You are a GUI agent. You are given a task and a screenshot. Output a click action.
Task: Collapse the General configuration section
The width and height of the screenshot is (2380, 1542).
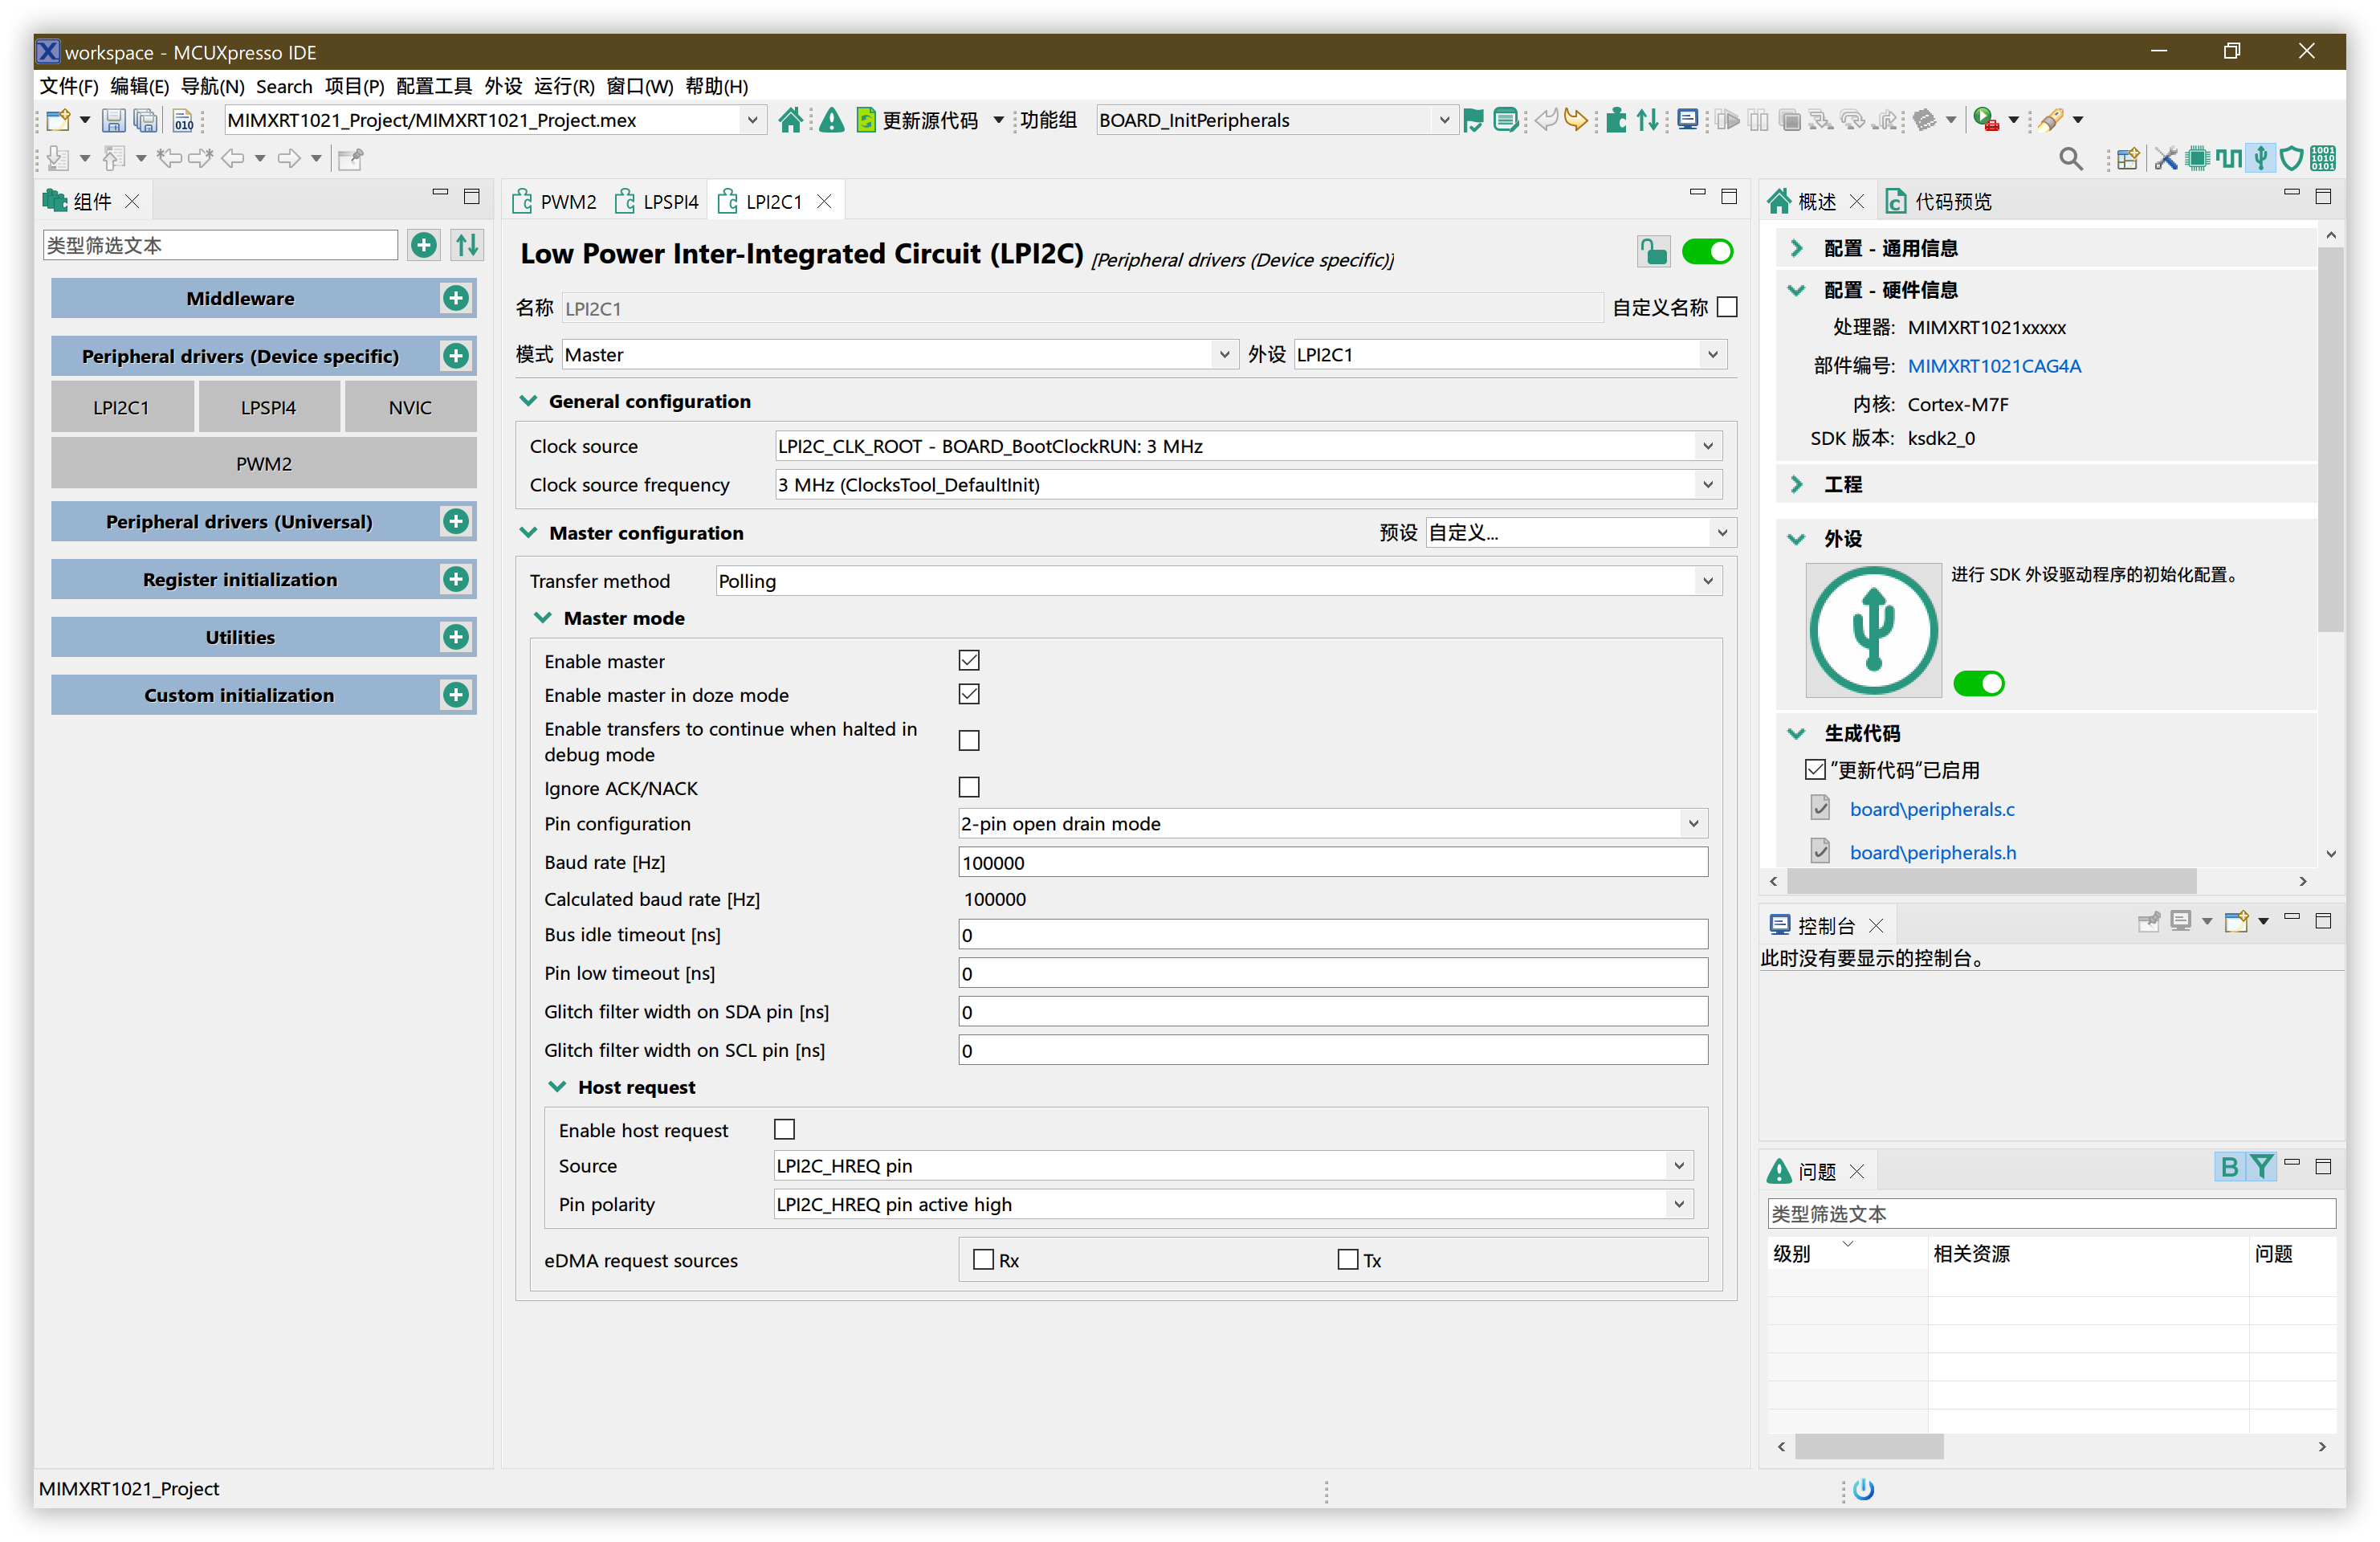coord(528,401)
